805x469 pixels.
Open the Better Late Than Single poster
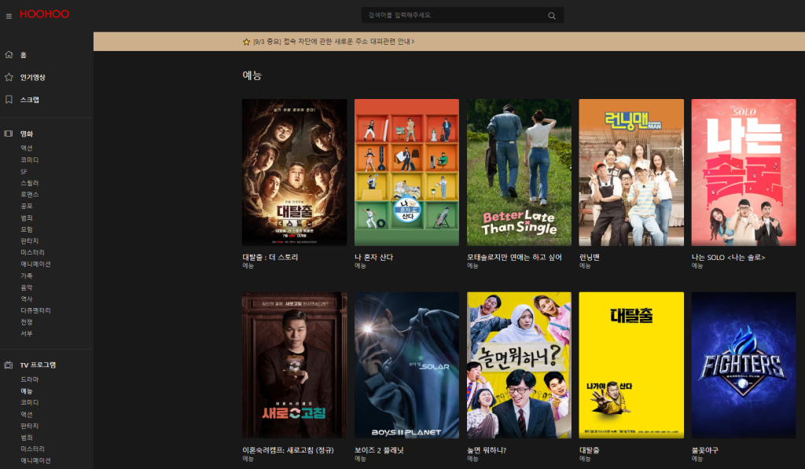pyautogui.click(x=519, y=172)
